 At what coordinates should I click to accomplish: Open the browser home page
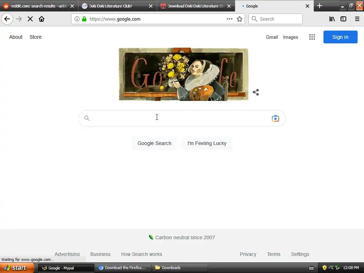(42, 19)
